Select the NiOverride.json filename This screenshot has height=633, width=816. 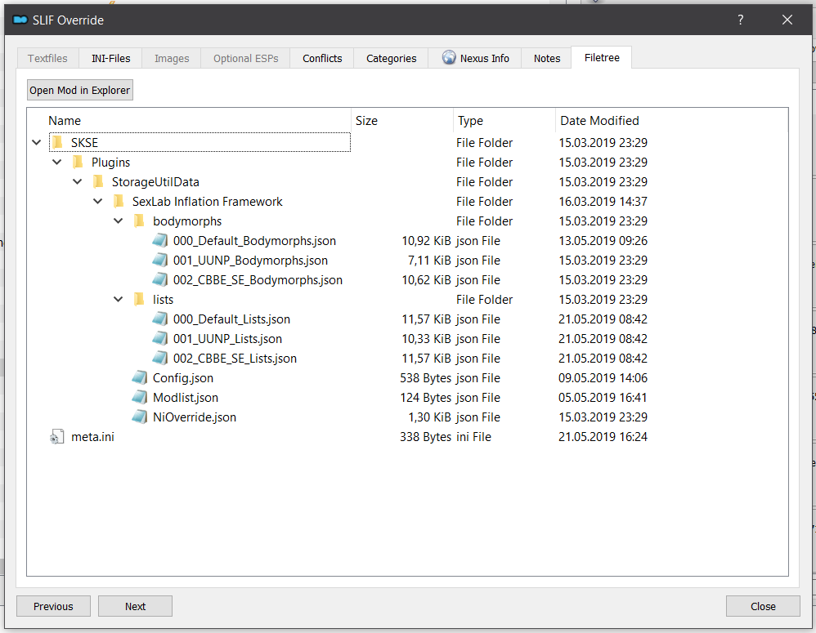click(194, 417)
